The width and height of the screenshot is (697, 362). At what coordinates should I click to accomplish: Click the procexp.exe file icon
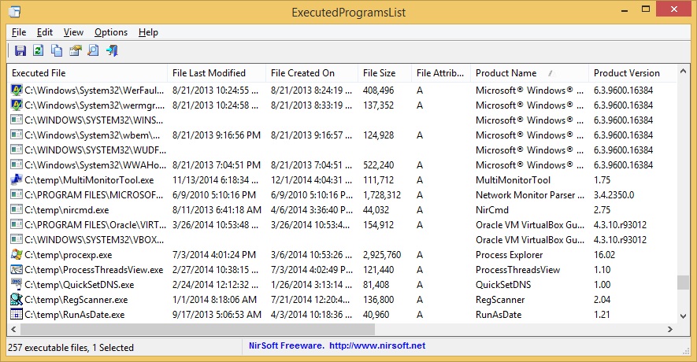pos(16,255)
